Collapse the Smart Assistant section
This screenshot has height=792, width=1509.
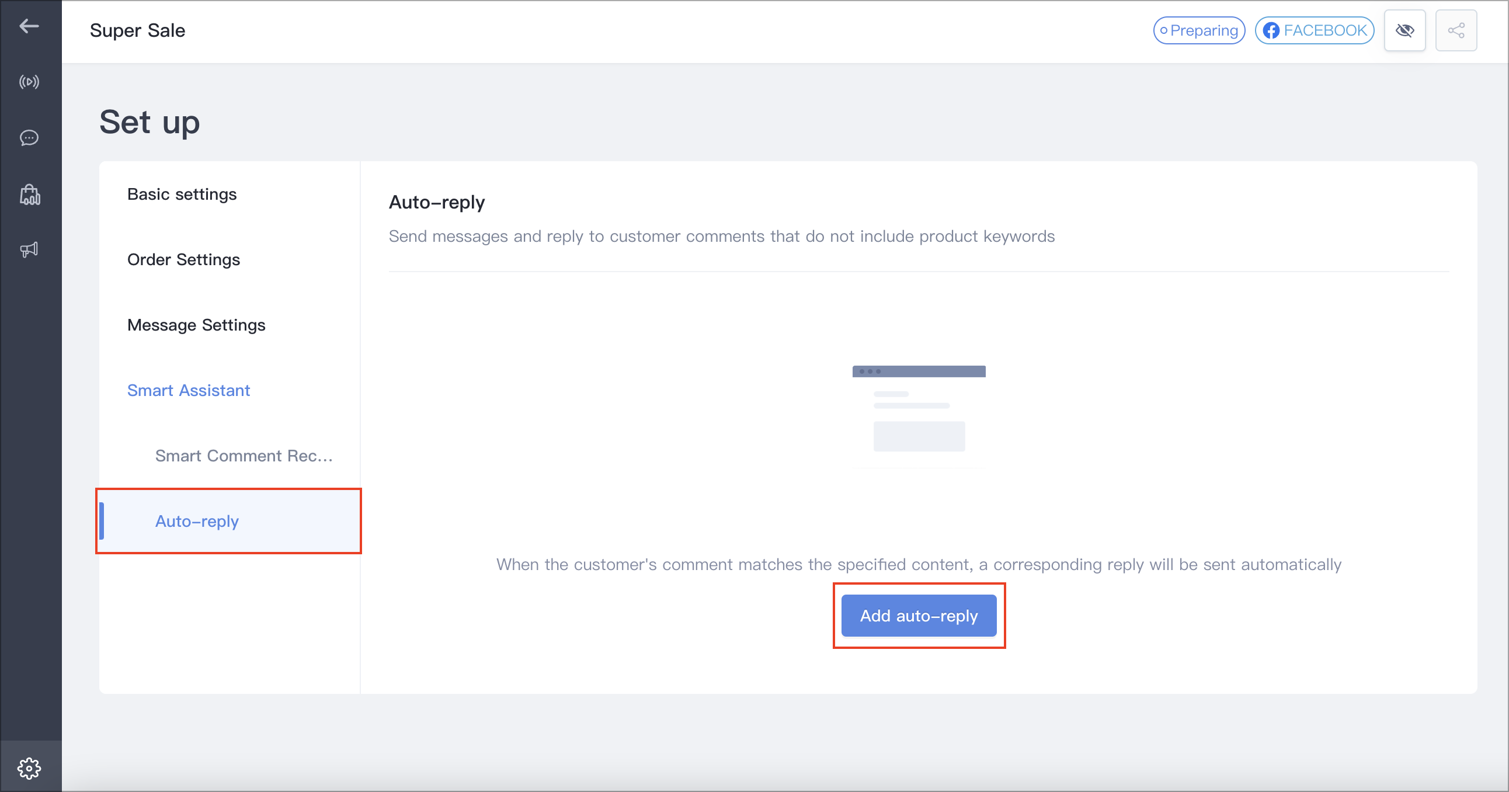(188, 390)
